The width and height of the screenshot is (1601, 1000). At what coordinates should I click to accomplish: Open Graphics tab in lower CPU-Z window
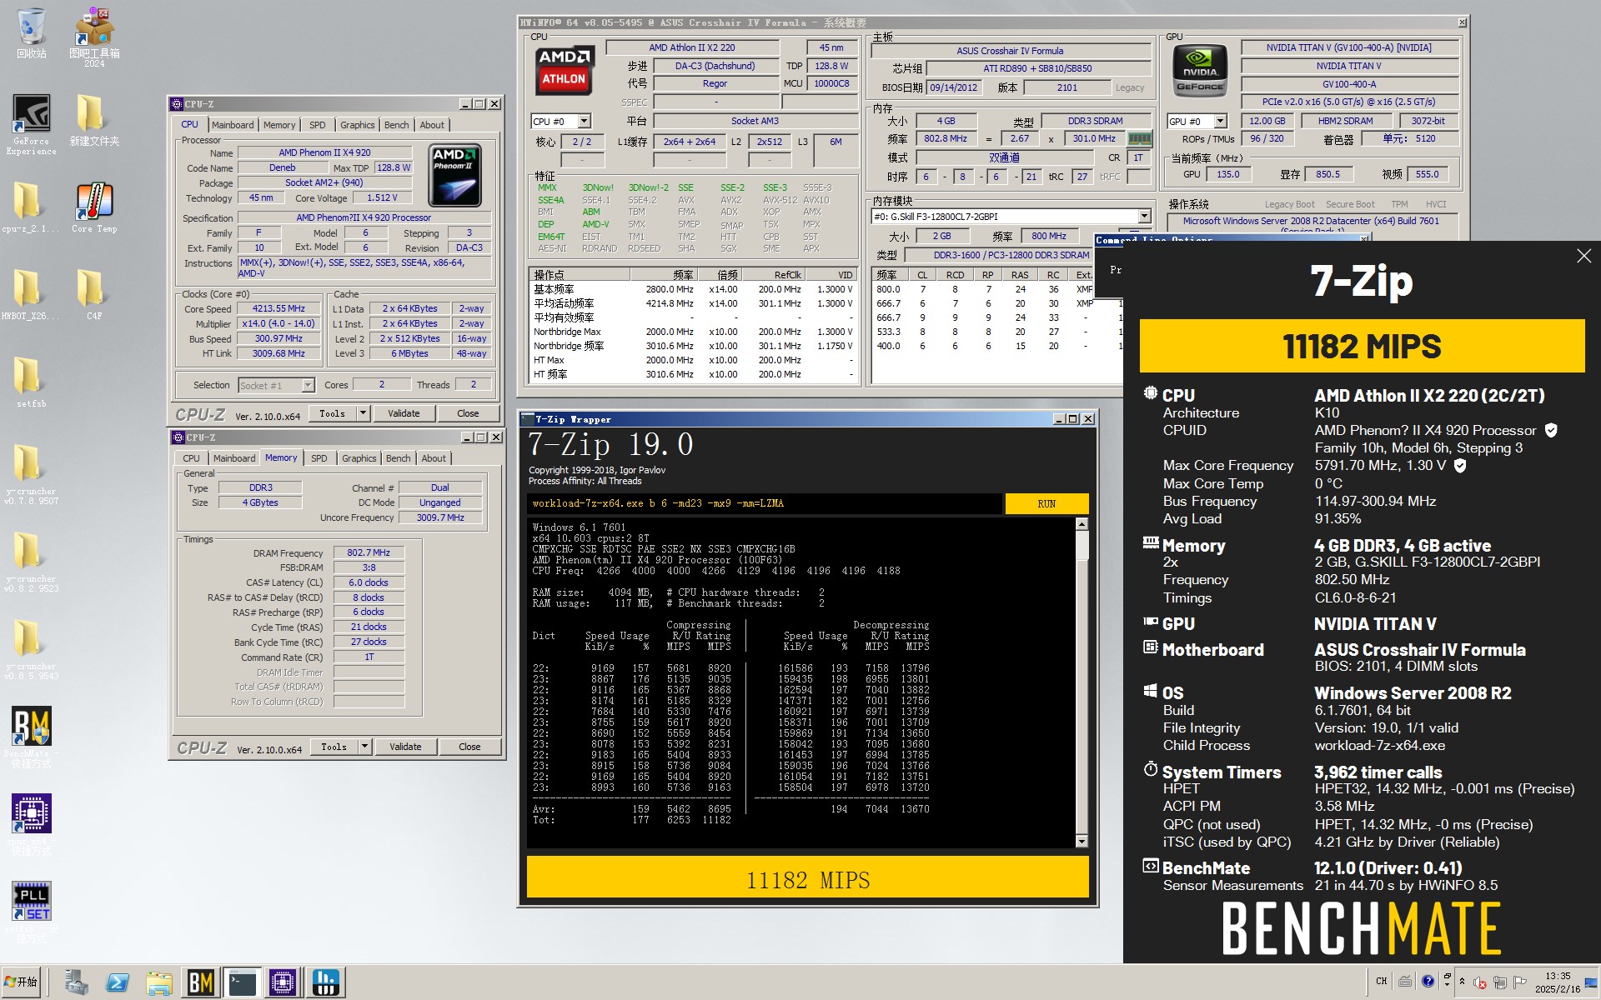click(x=359, y=458)
